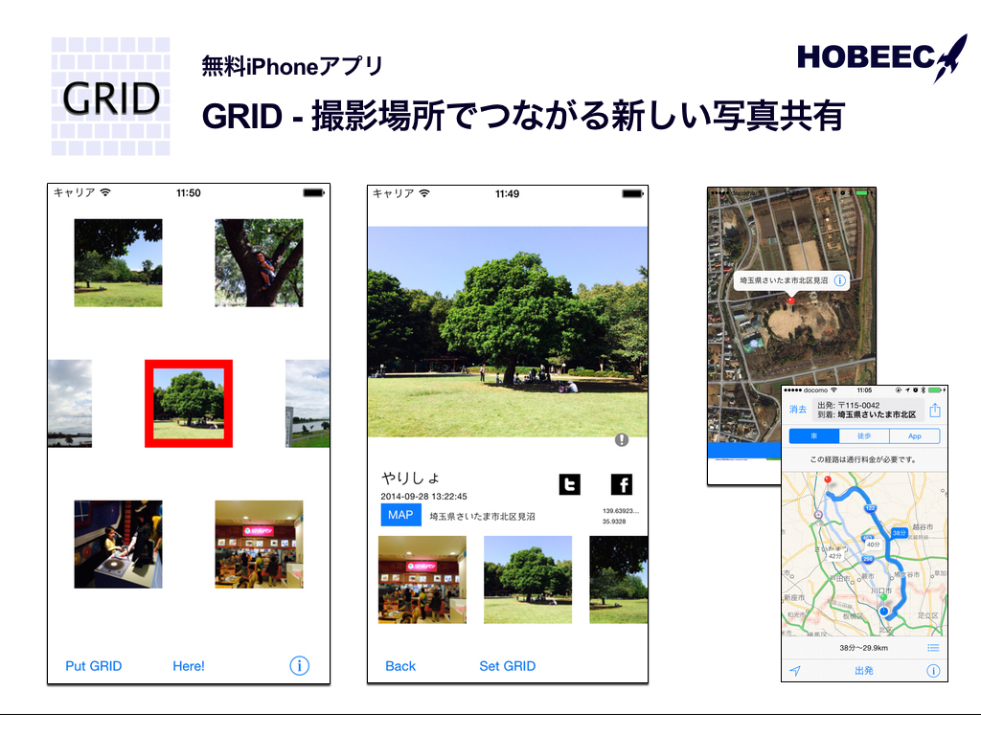
Task: Click the HOBEEC rocket logo
Action: pyautogui.click(x=882, y=58)
